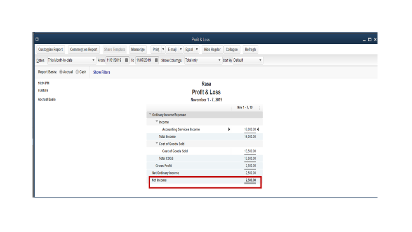Click the Cost of Goods Sold line item
This screenshot has width=412, height=232.
click(175, 151)
